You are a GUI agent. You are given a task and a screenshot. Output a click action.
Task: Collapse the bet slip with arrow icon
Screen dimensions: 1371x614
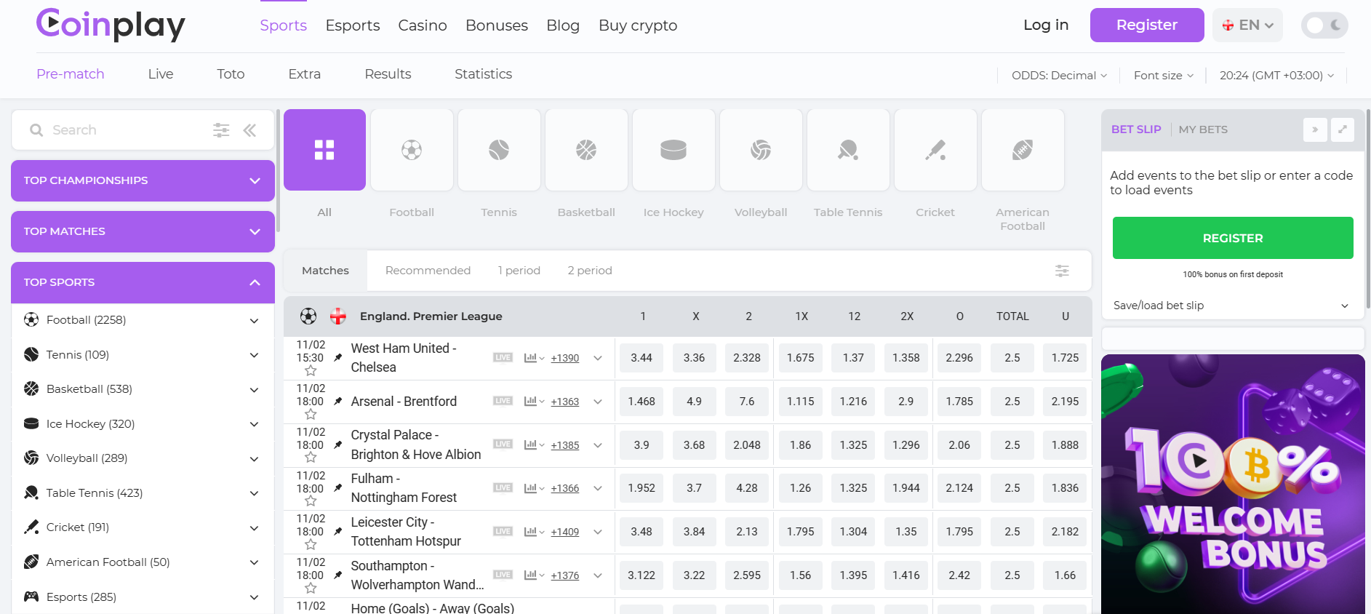point(1315,129)
